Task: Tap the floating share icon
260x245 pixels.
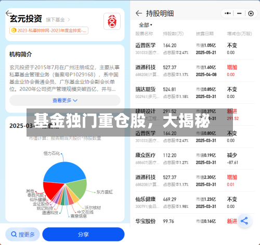Action: tap(244, 220)
